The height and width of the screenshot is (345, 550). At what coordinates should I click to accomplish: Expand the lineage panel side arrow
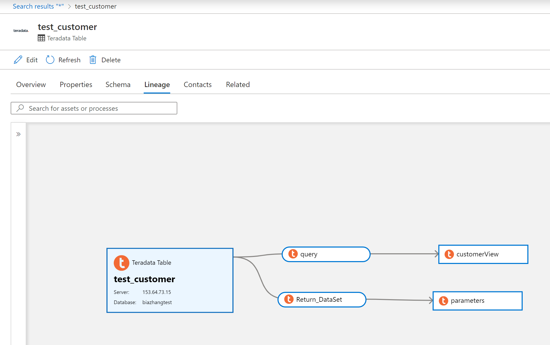[18, 134]
